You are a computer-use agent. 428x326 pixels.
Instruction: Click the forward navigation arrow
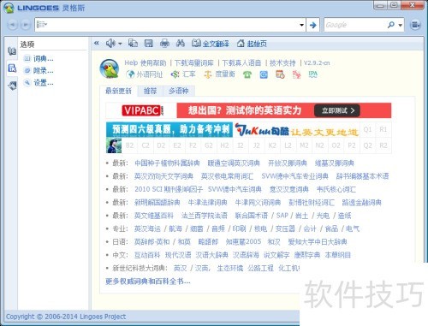pyautogui.click(x=26, y=25)
